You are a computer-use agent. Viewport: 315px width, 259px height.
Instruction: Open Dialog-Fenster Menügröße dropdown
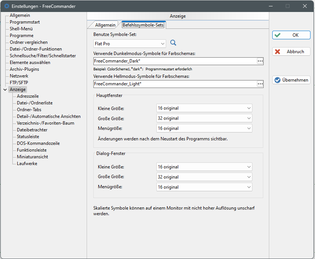[x=204, y=187]
